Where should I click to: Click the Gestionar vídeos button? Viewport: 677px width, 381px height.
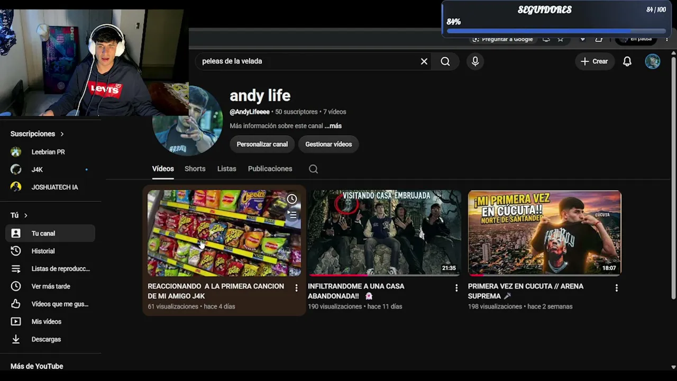[328, 144]
